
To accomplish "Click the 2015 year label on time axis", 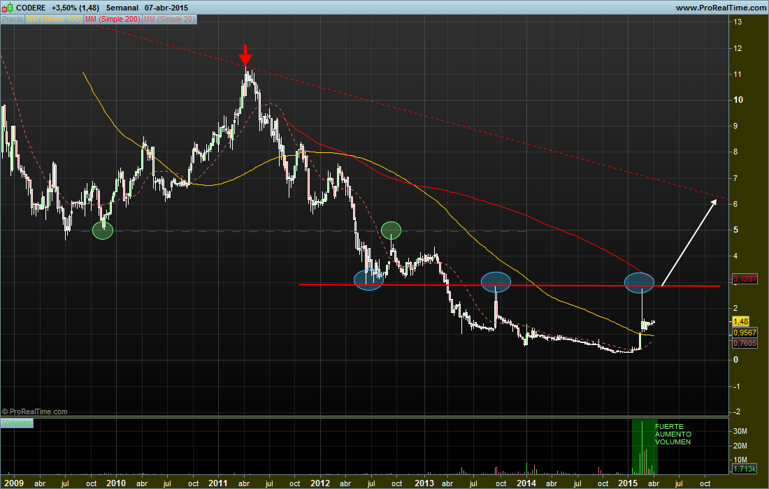I will pos(628,483).
